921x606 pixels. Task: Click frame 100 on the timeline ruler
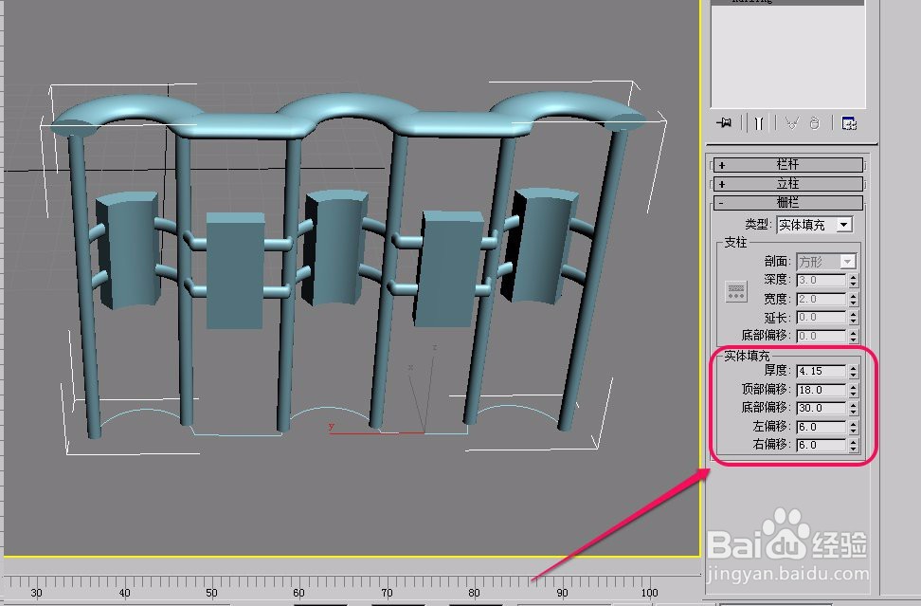click(x=649, y=593)
